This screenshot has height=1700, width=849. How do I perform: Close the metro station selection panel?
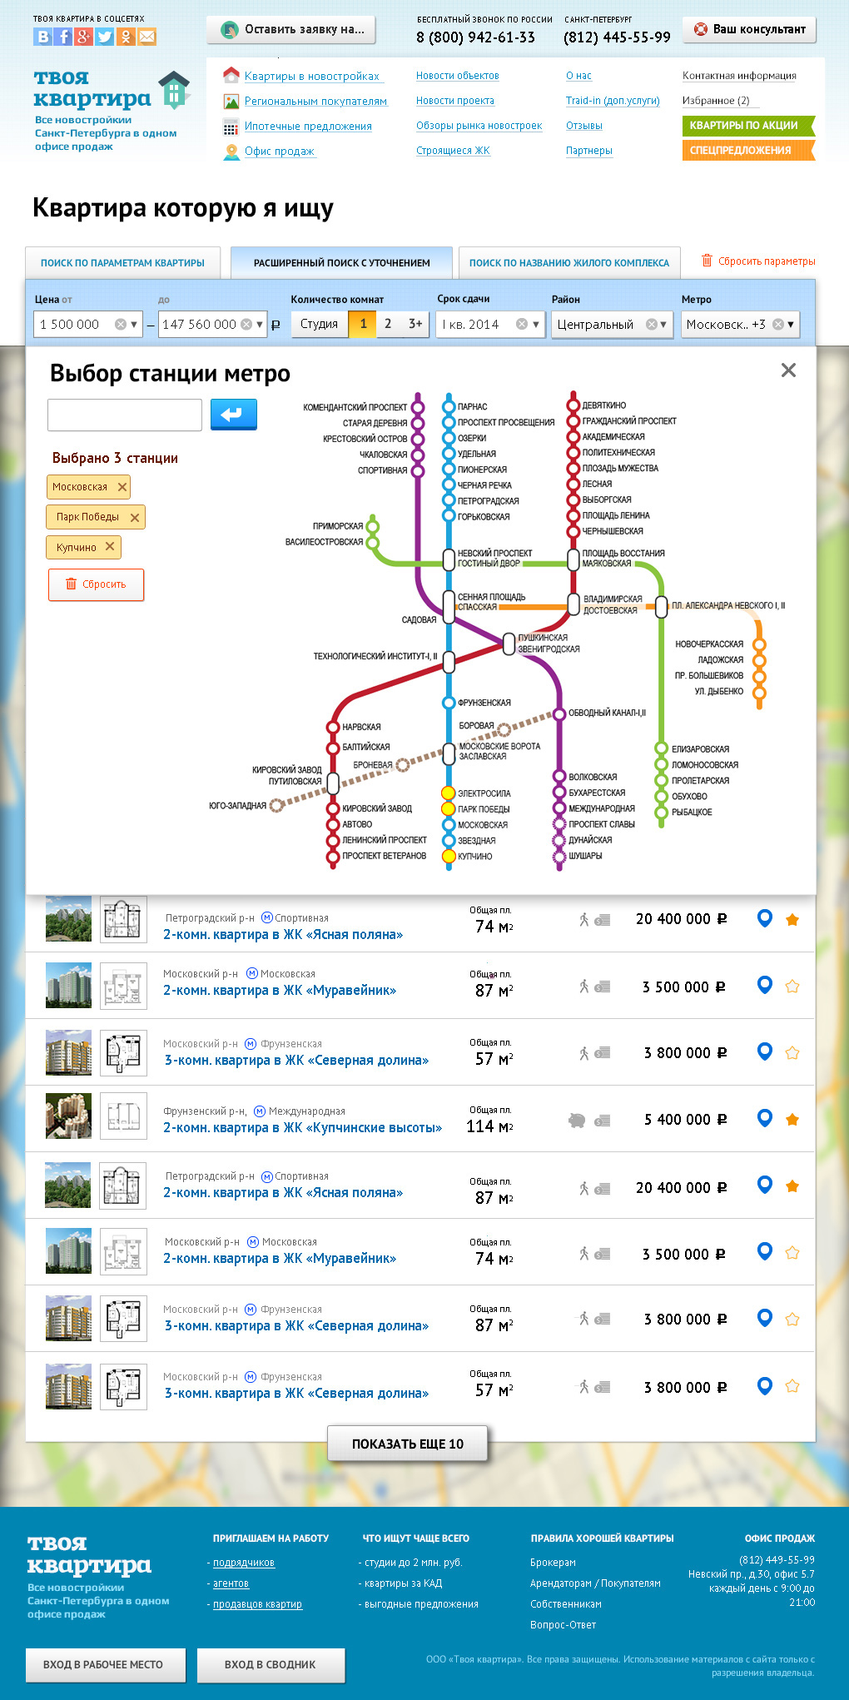788,370
